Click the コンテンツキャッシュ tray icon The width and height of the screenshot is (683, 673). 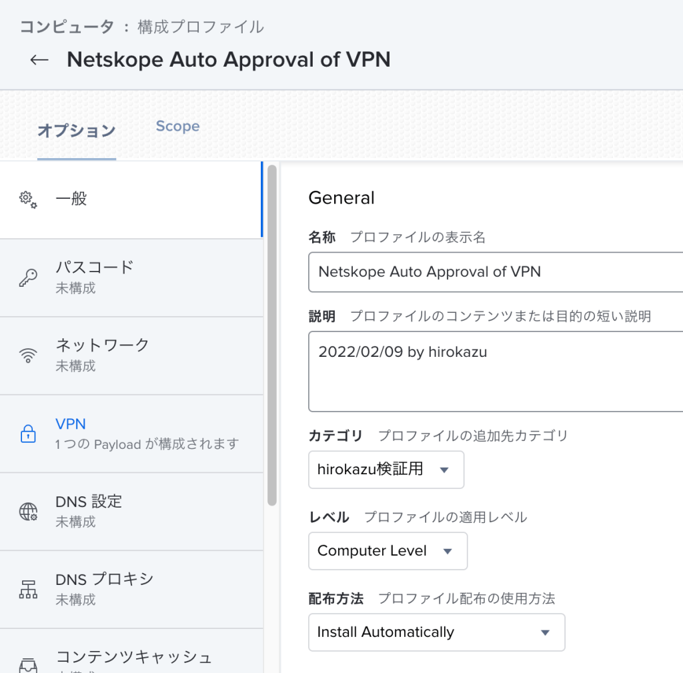28,665
